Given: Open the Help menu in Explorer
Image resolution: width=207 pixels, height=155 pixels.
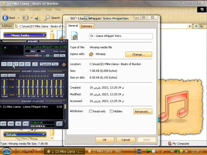Looking at the screenshot, I should coord(58,10).
